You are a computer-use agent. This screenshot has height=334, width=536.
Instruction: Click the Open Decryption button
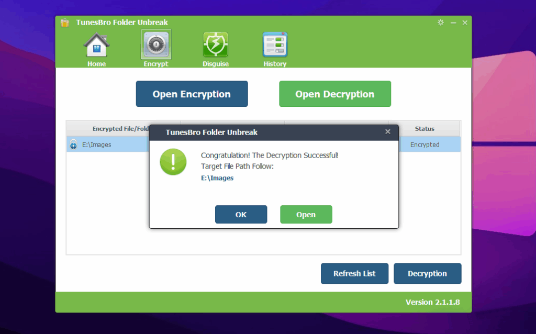click(334, 94)
